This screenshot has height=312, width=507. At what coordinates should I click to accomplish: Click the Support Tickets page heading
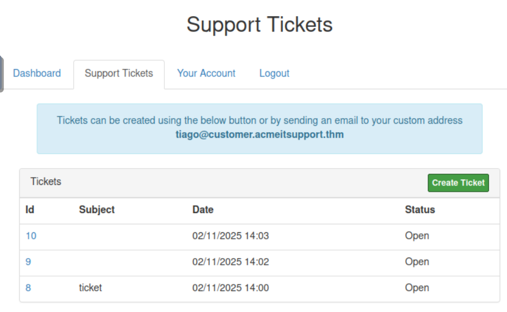pos(259,24)
